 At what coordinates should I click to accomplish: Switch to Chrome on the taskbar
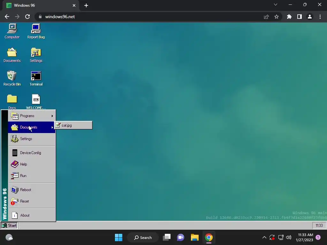tap(209, 237)
